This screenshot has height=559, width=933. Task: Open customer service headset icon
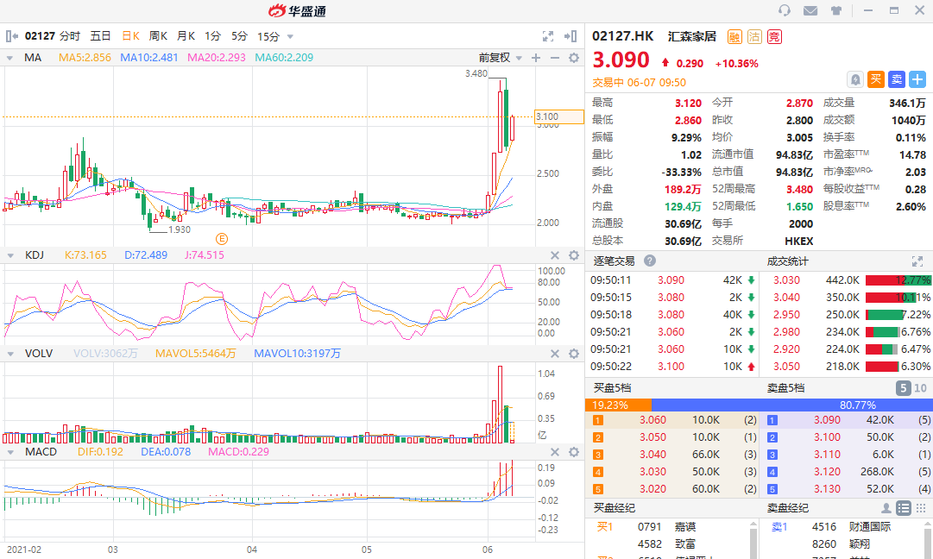click(785, 10)
